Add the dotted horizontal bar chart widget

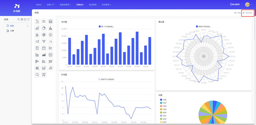point(44,61)
